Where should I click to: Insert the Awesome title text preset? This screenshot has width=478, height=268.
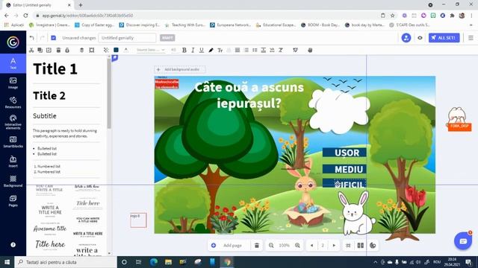50,229
